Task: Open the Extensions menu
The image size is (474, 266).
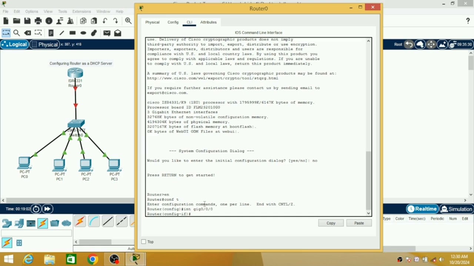Action: point(81,11)
